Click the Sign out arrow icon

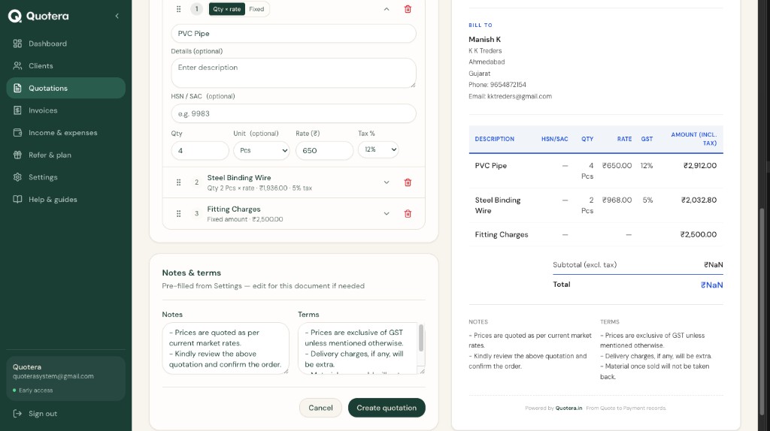(x=18, y=413)
